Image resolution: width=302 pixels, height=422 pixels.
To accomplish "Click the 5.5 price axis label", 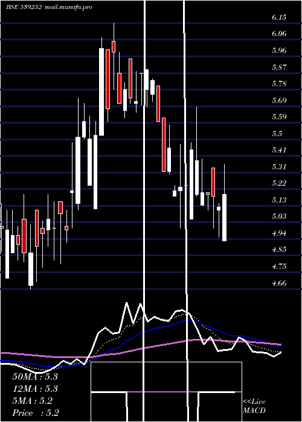I will coord(277,134).
